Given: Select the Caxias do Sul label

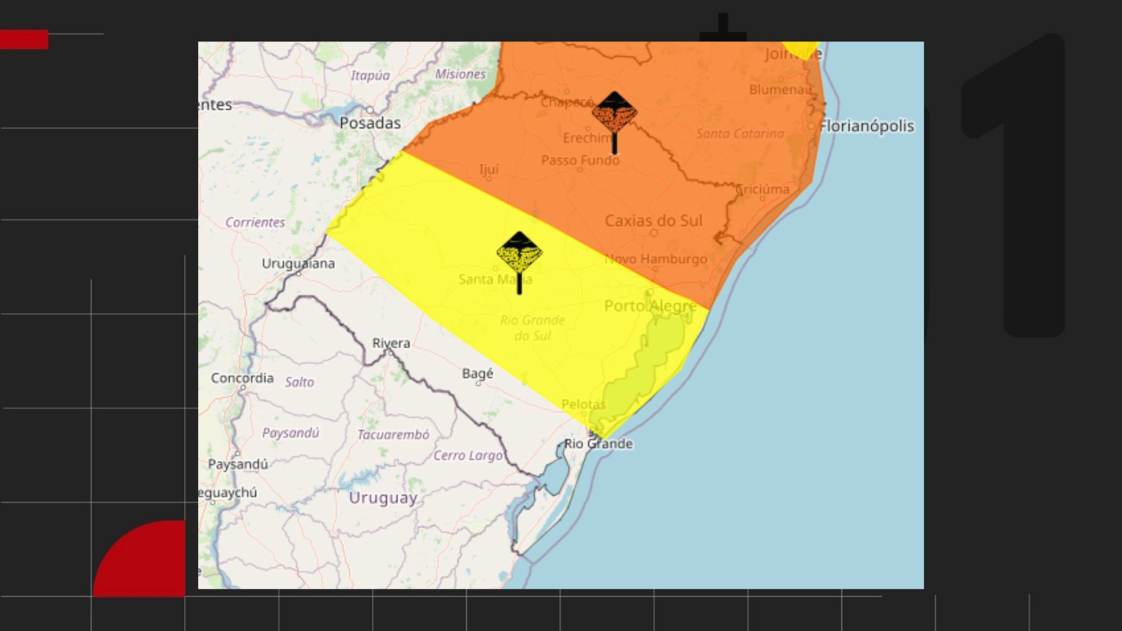Looking at the screenshot, I should pos(653,221).
